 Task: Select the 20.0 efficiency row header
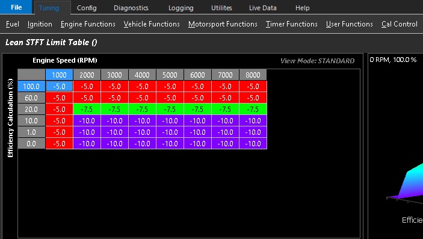click(x=31, y=110)
